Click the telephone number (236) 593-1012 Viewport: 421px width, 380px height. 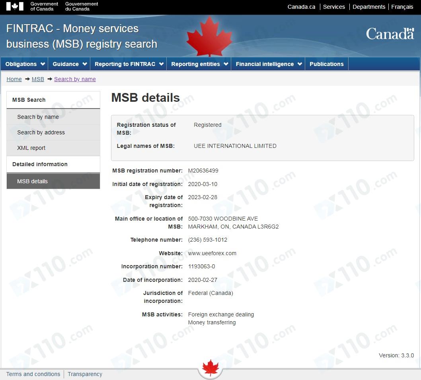click(208, 240)
